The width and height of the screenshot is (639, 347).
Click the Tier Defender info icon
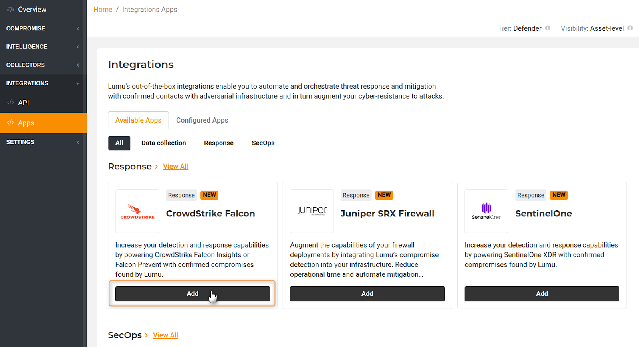tap(548, 28)
